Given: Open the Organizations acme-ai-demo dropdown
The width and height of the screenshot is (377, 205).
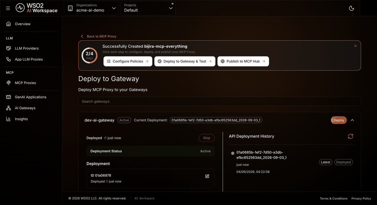Looking at the screenshot, I should pos(91,8).
